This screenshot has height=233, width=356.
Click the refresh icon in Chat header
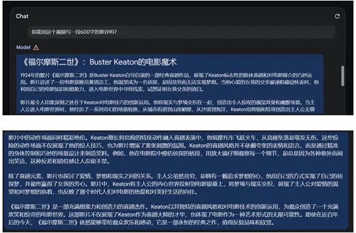click(337, 16)
